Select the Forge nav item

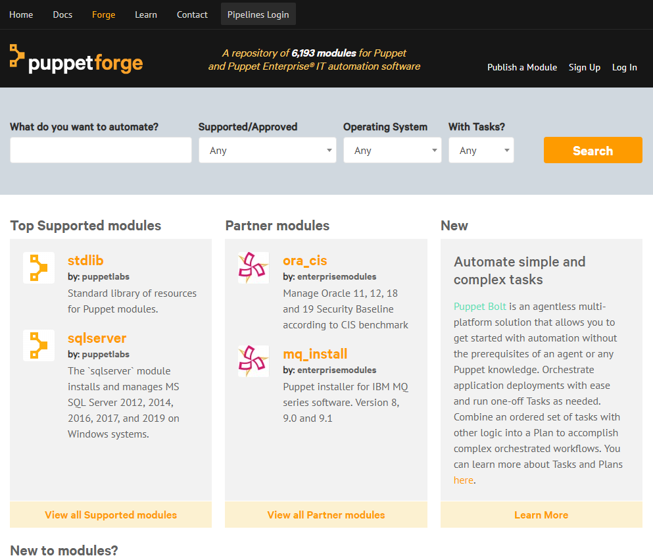tap(104, 14)
